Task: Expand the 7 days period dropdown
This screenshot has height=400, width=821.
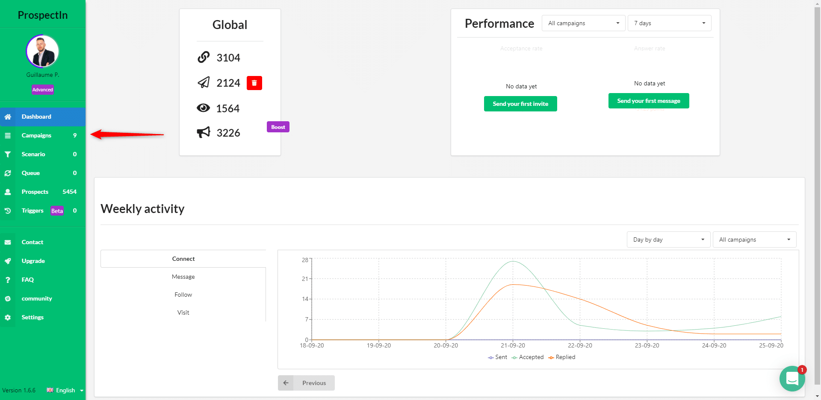Action: point(670,23)
